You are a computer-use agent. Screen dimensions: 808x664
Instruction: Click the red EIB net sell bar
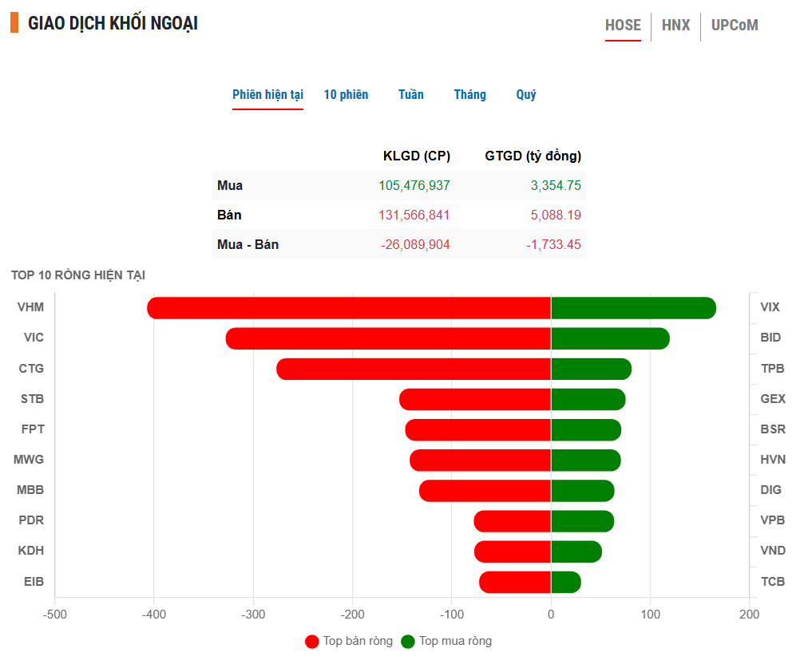[515, 583]
